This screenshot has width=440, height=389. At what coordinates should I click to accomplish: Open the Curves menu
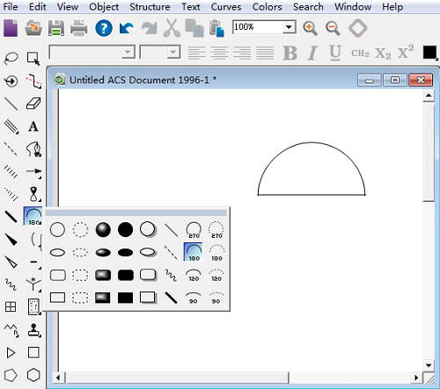point(226,7)
